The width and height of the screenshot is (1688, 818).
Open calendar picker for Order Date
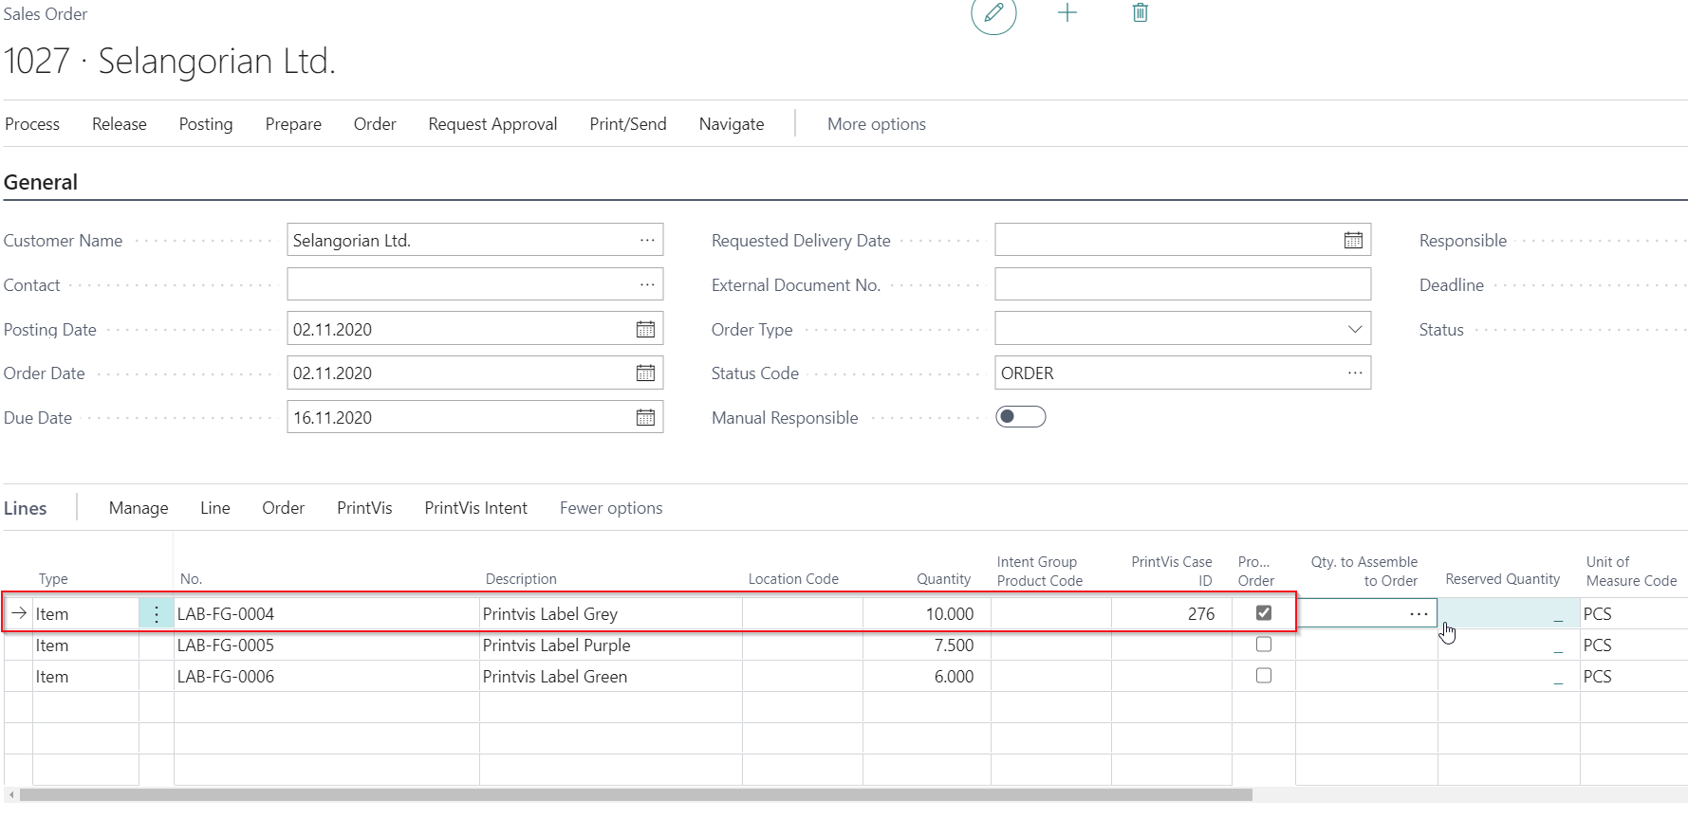click(645, 373)
